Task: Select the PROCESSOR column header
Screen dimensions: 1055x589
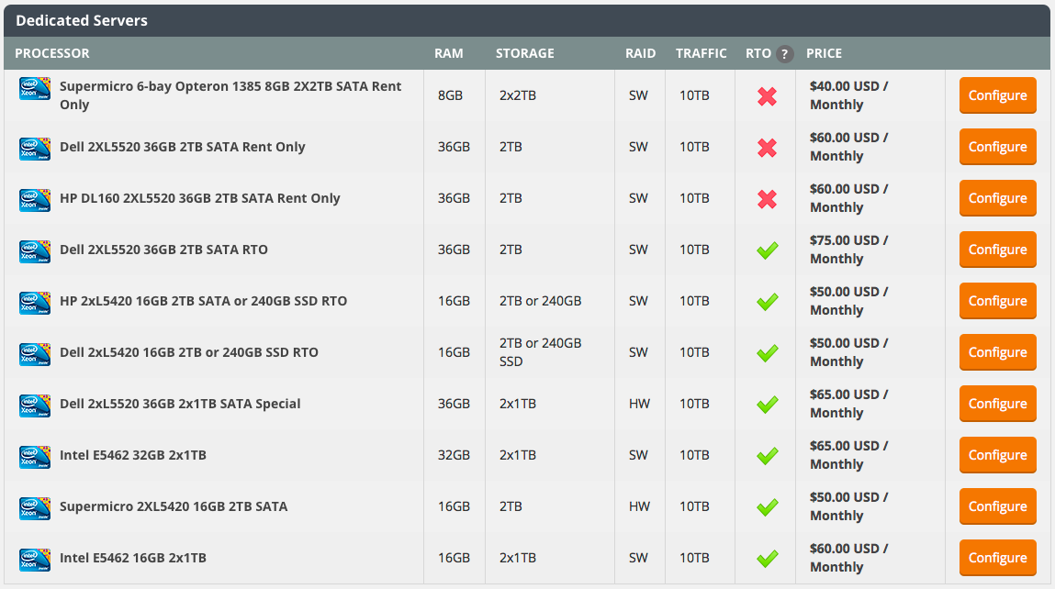Action: [52, 53]
